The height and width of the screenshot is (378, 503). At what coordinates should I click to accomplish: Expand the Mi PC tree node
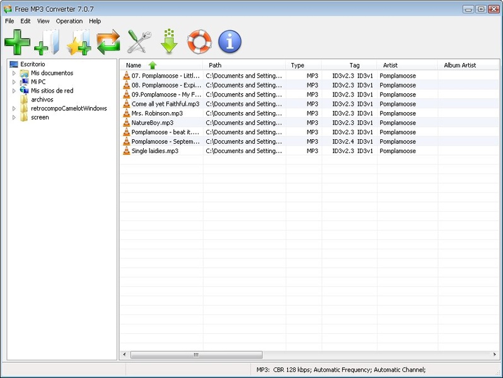[x=14, y=83]
